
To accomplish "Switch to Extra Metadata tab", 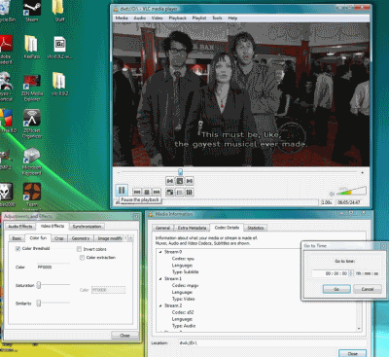I will (x=192, y=228).
